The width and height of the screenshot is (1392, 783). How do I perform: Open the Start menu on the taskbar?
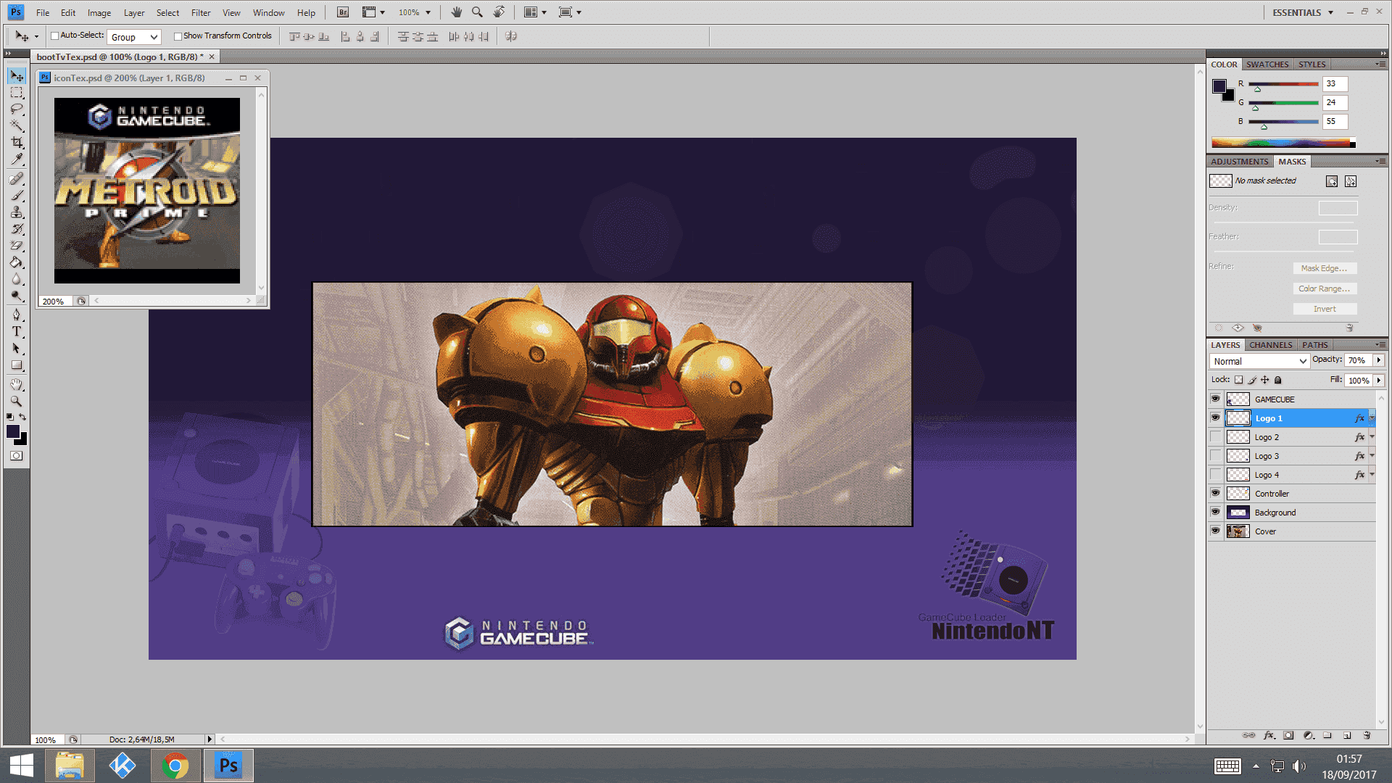(22, 766)
